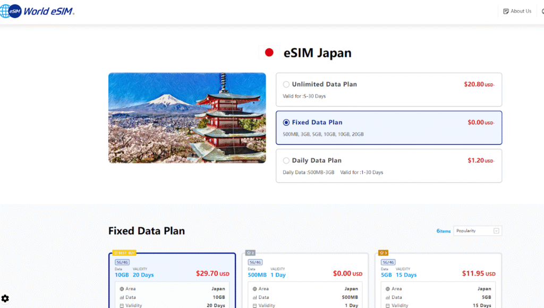Click the arrow on the Popularity dropdown
This screenshot has height=308, width=544.
(x=496, y=231)
